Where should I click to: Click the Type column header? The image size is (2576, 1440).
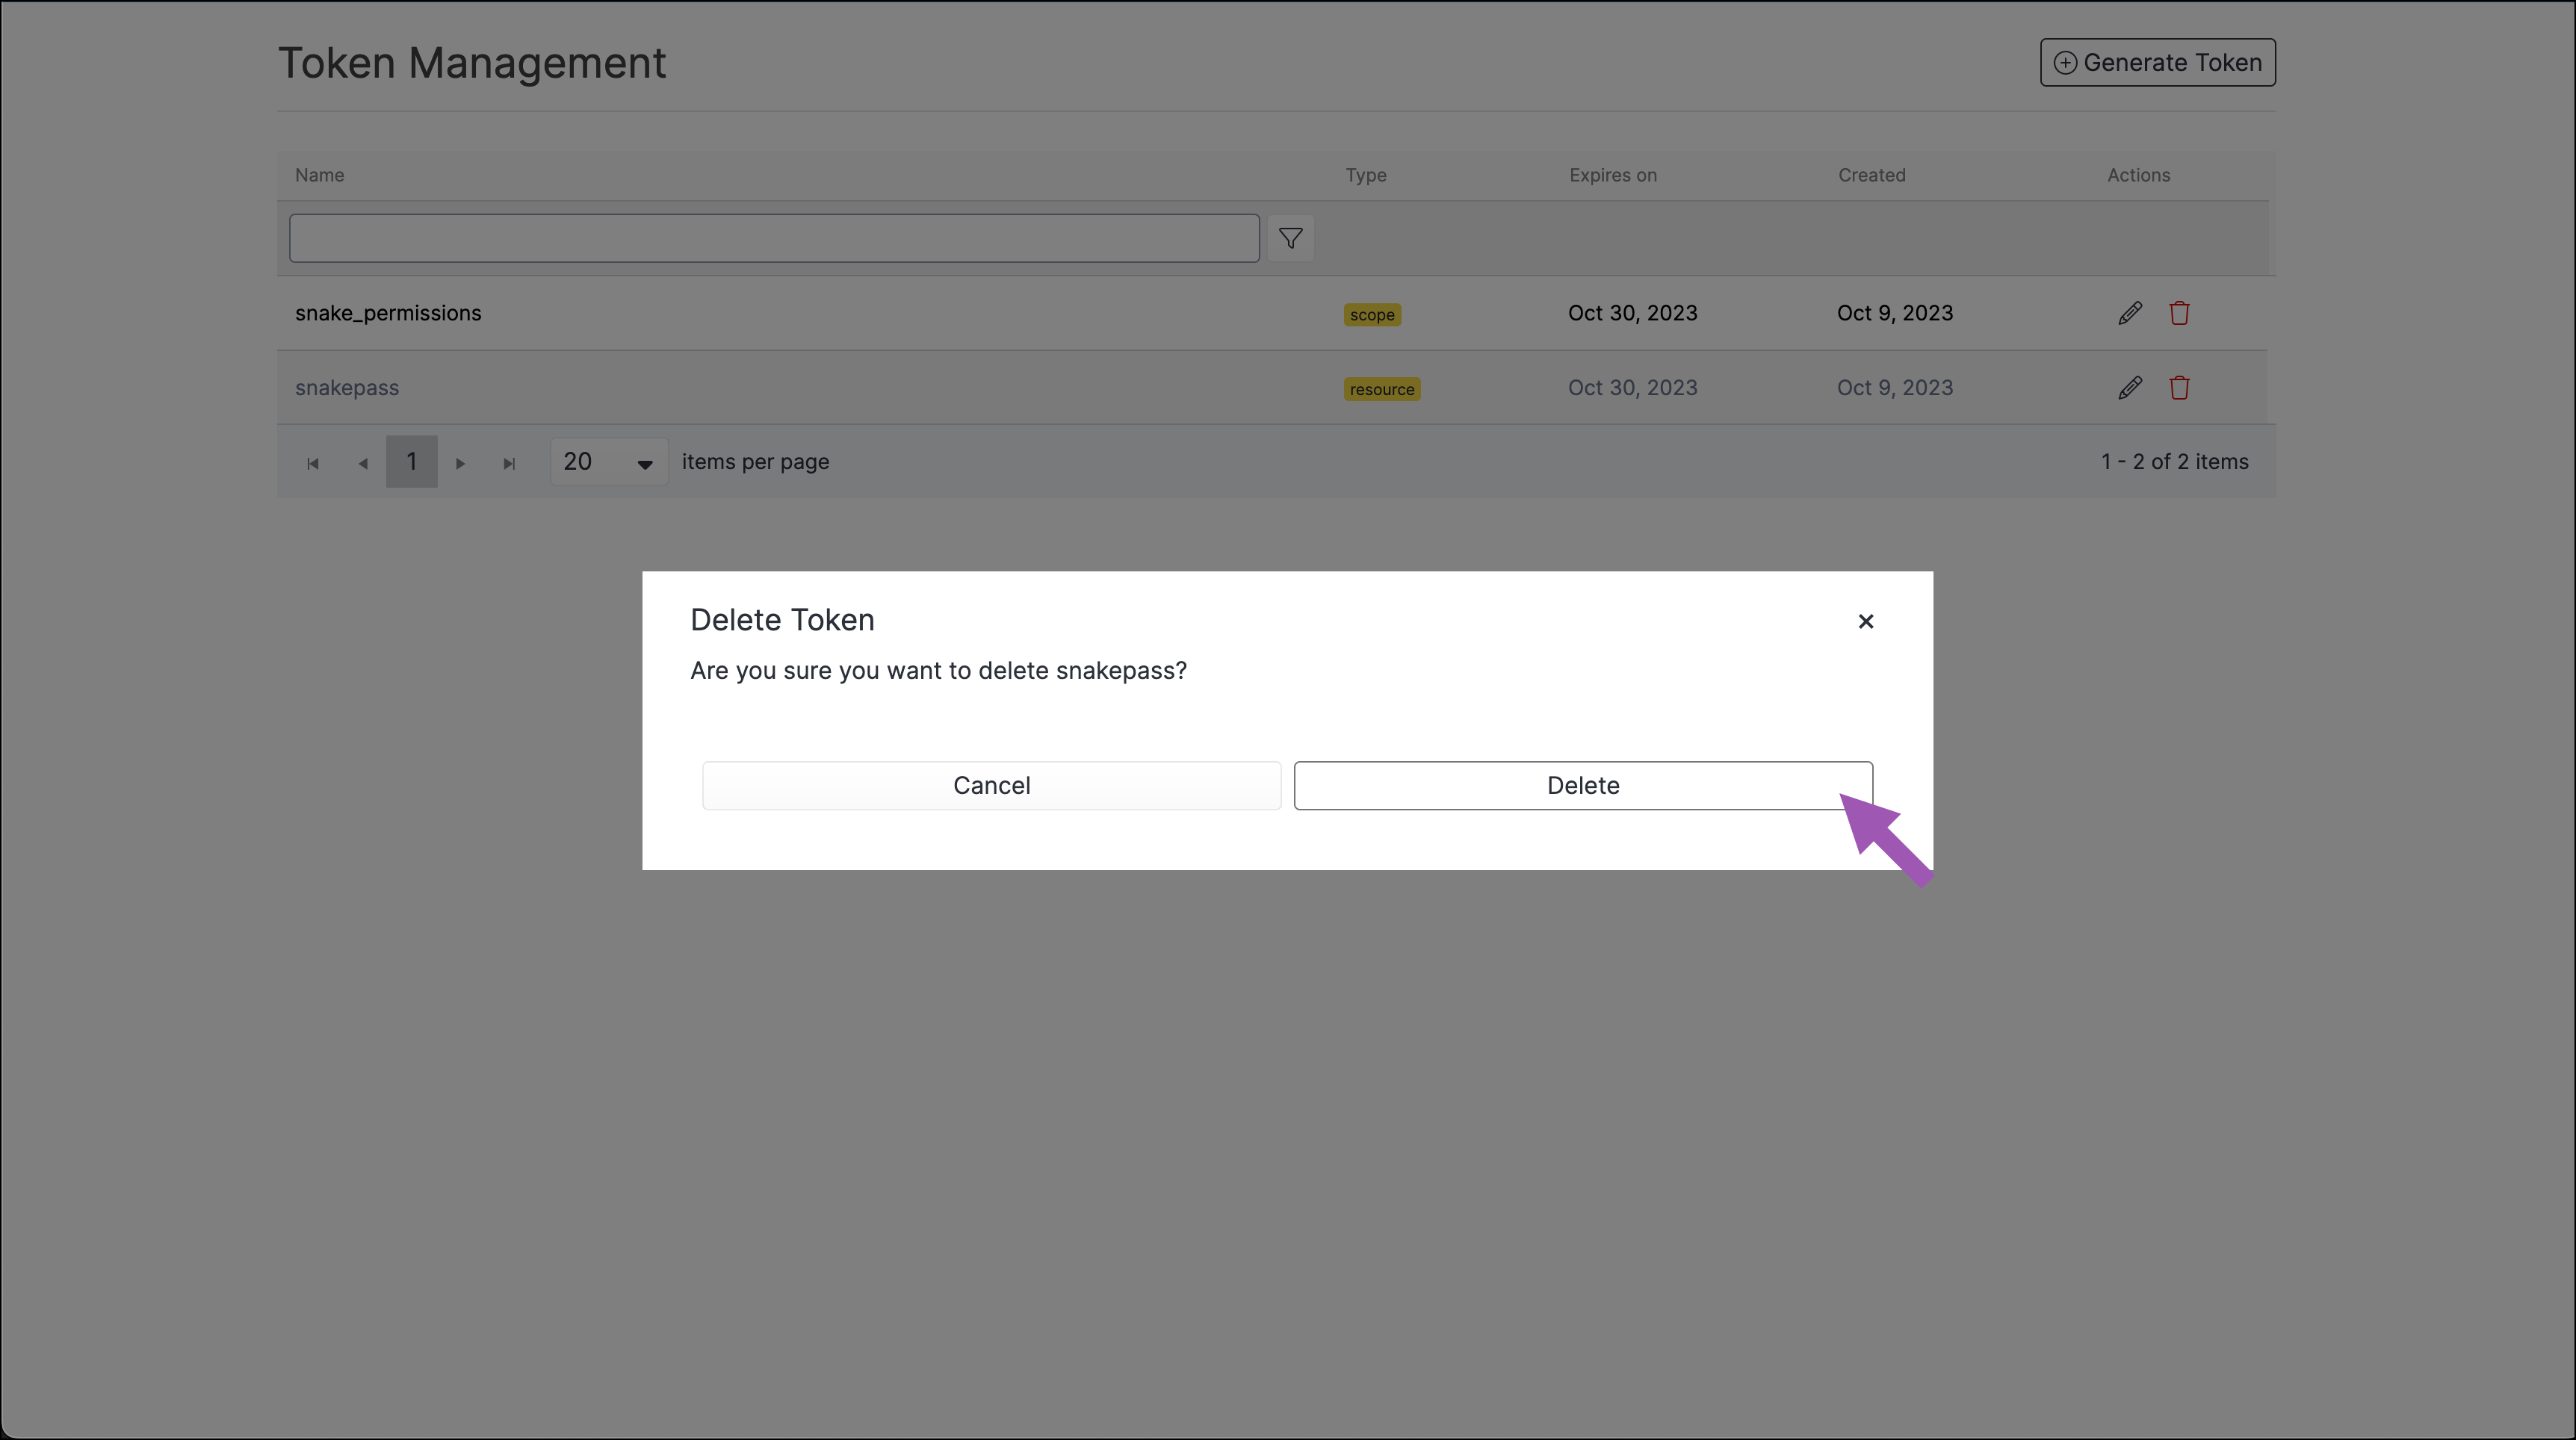pyautogui.click(x=1365, y=175)
